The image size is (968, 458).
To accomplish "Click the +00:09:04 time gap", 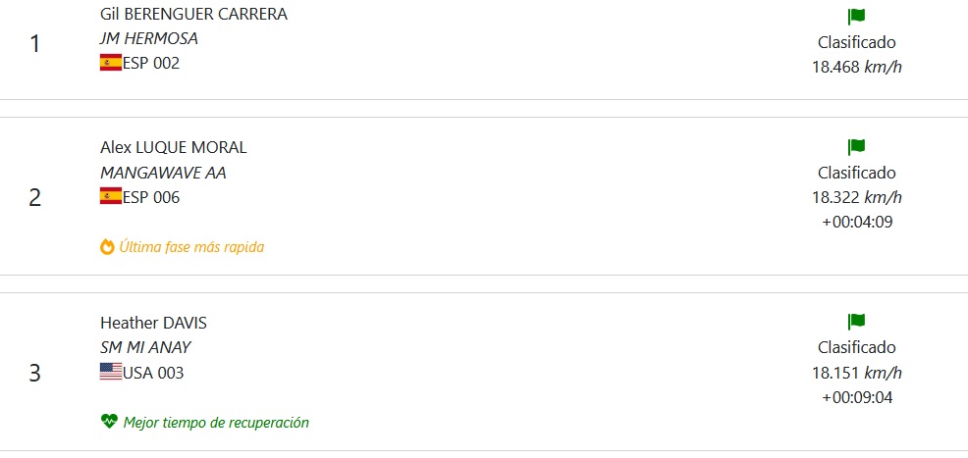I will coord(856,397).
